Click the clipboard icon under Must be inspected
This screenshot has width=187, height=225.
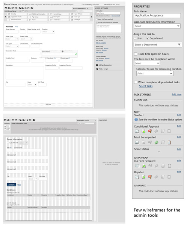pos(169,142)
